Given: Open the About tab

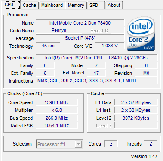Looking at the screenshot, I should [x=114, y=5].
